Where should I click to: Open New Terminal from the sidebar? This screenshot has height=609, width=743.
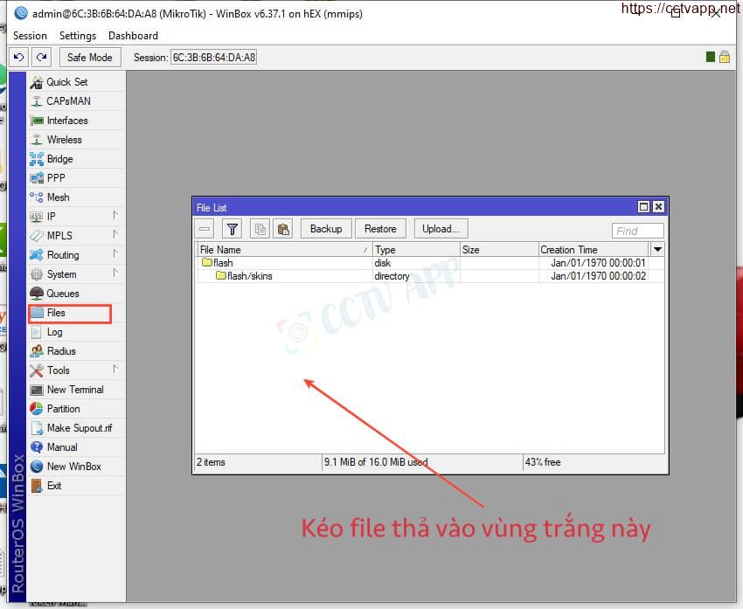tap(74, 390)
